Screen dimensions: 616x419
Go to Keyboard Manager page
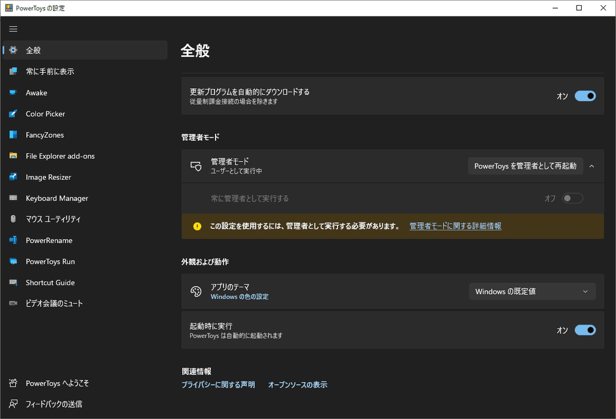(85, 198)
